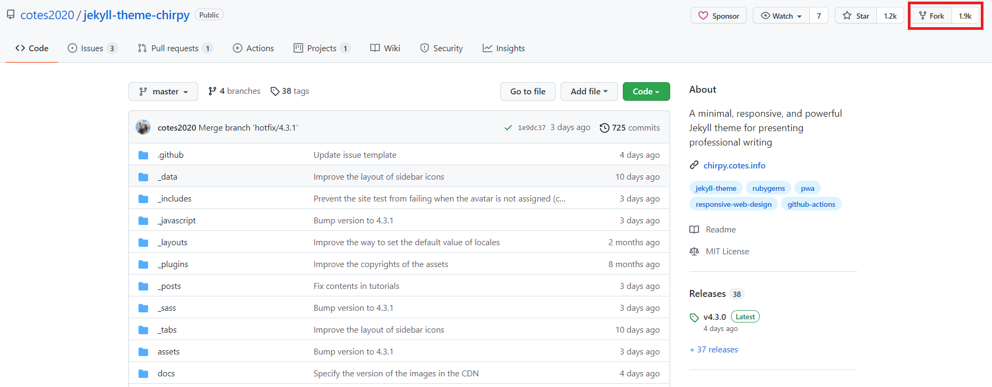Screen dimensions: 992x387
Task: Go to the Actions tab
Action: tap(254, 49)
